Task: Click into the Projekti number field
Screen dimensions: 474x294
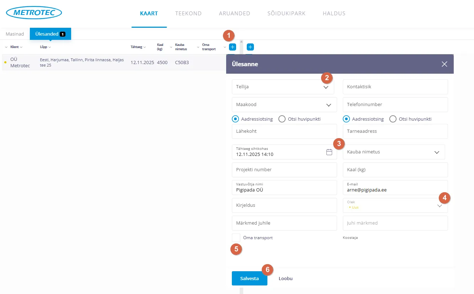Action: pyautogui.click(x=284, y=170)
